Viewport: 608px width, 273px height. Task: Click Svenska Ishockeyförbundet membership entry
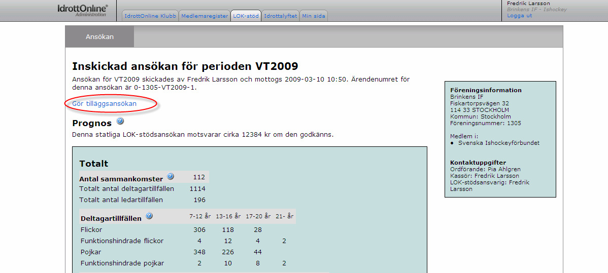[x=499, y=143]
